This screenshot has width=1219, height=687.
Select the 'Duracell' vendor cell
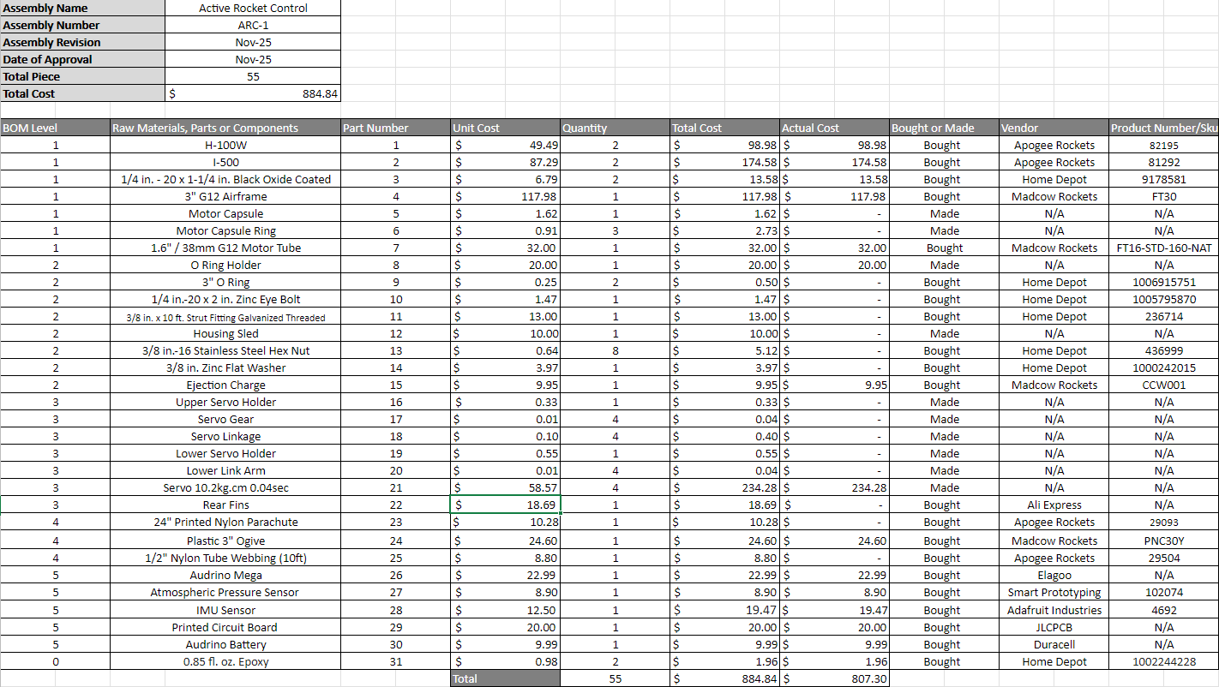(1054, 644)
